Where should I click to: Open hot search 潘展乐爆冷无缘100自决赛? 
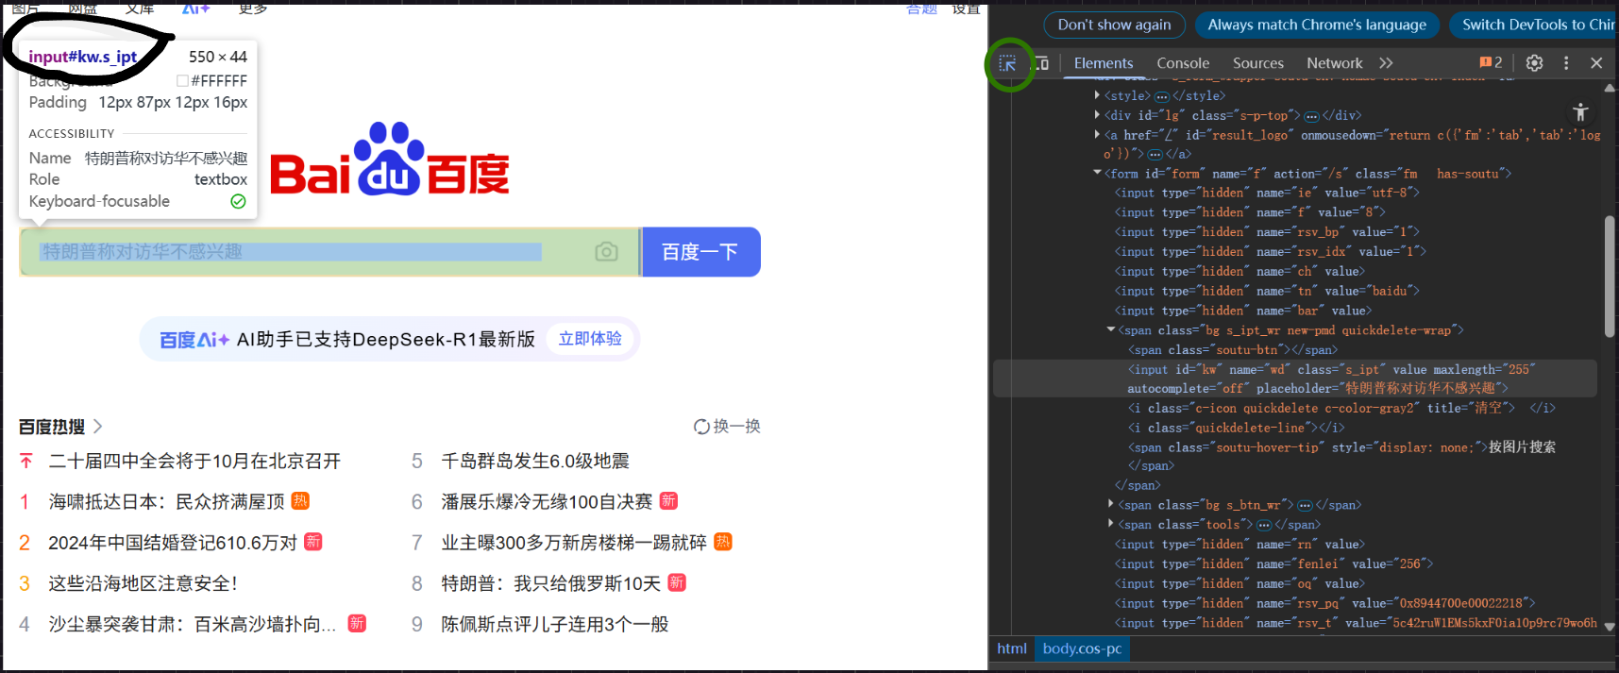tap(548, 501)
